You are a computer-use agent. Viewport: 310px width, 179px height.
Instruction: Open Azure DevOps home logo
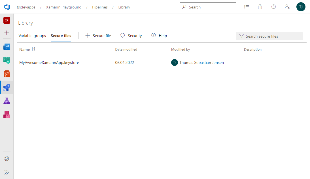[x=7, y=7]
